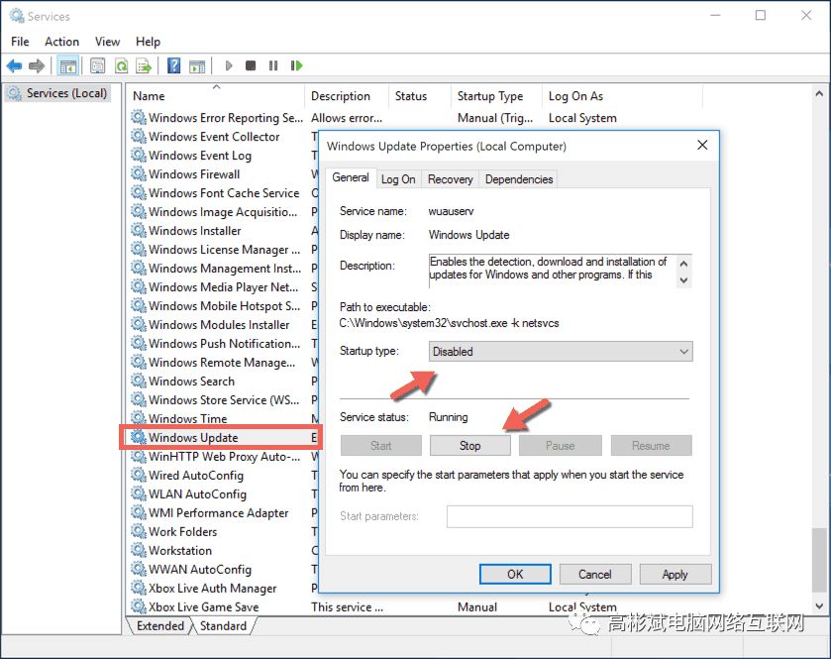Select the Wired AutoConfig service
Viewport: 831px width, 659px height.
(x=196, y=475)
